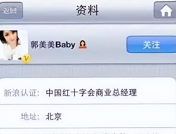Screen dimensions: 176x134
Task: Click the 资料 page title
Action: point(87,10)
